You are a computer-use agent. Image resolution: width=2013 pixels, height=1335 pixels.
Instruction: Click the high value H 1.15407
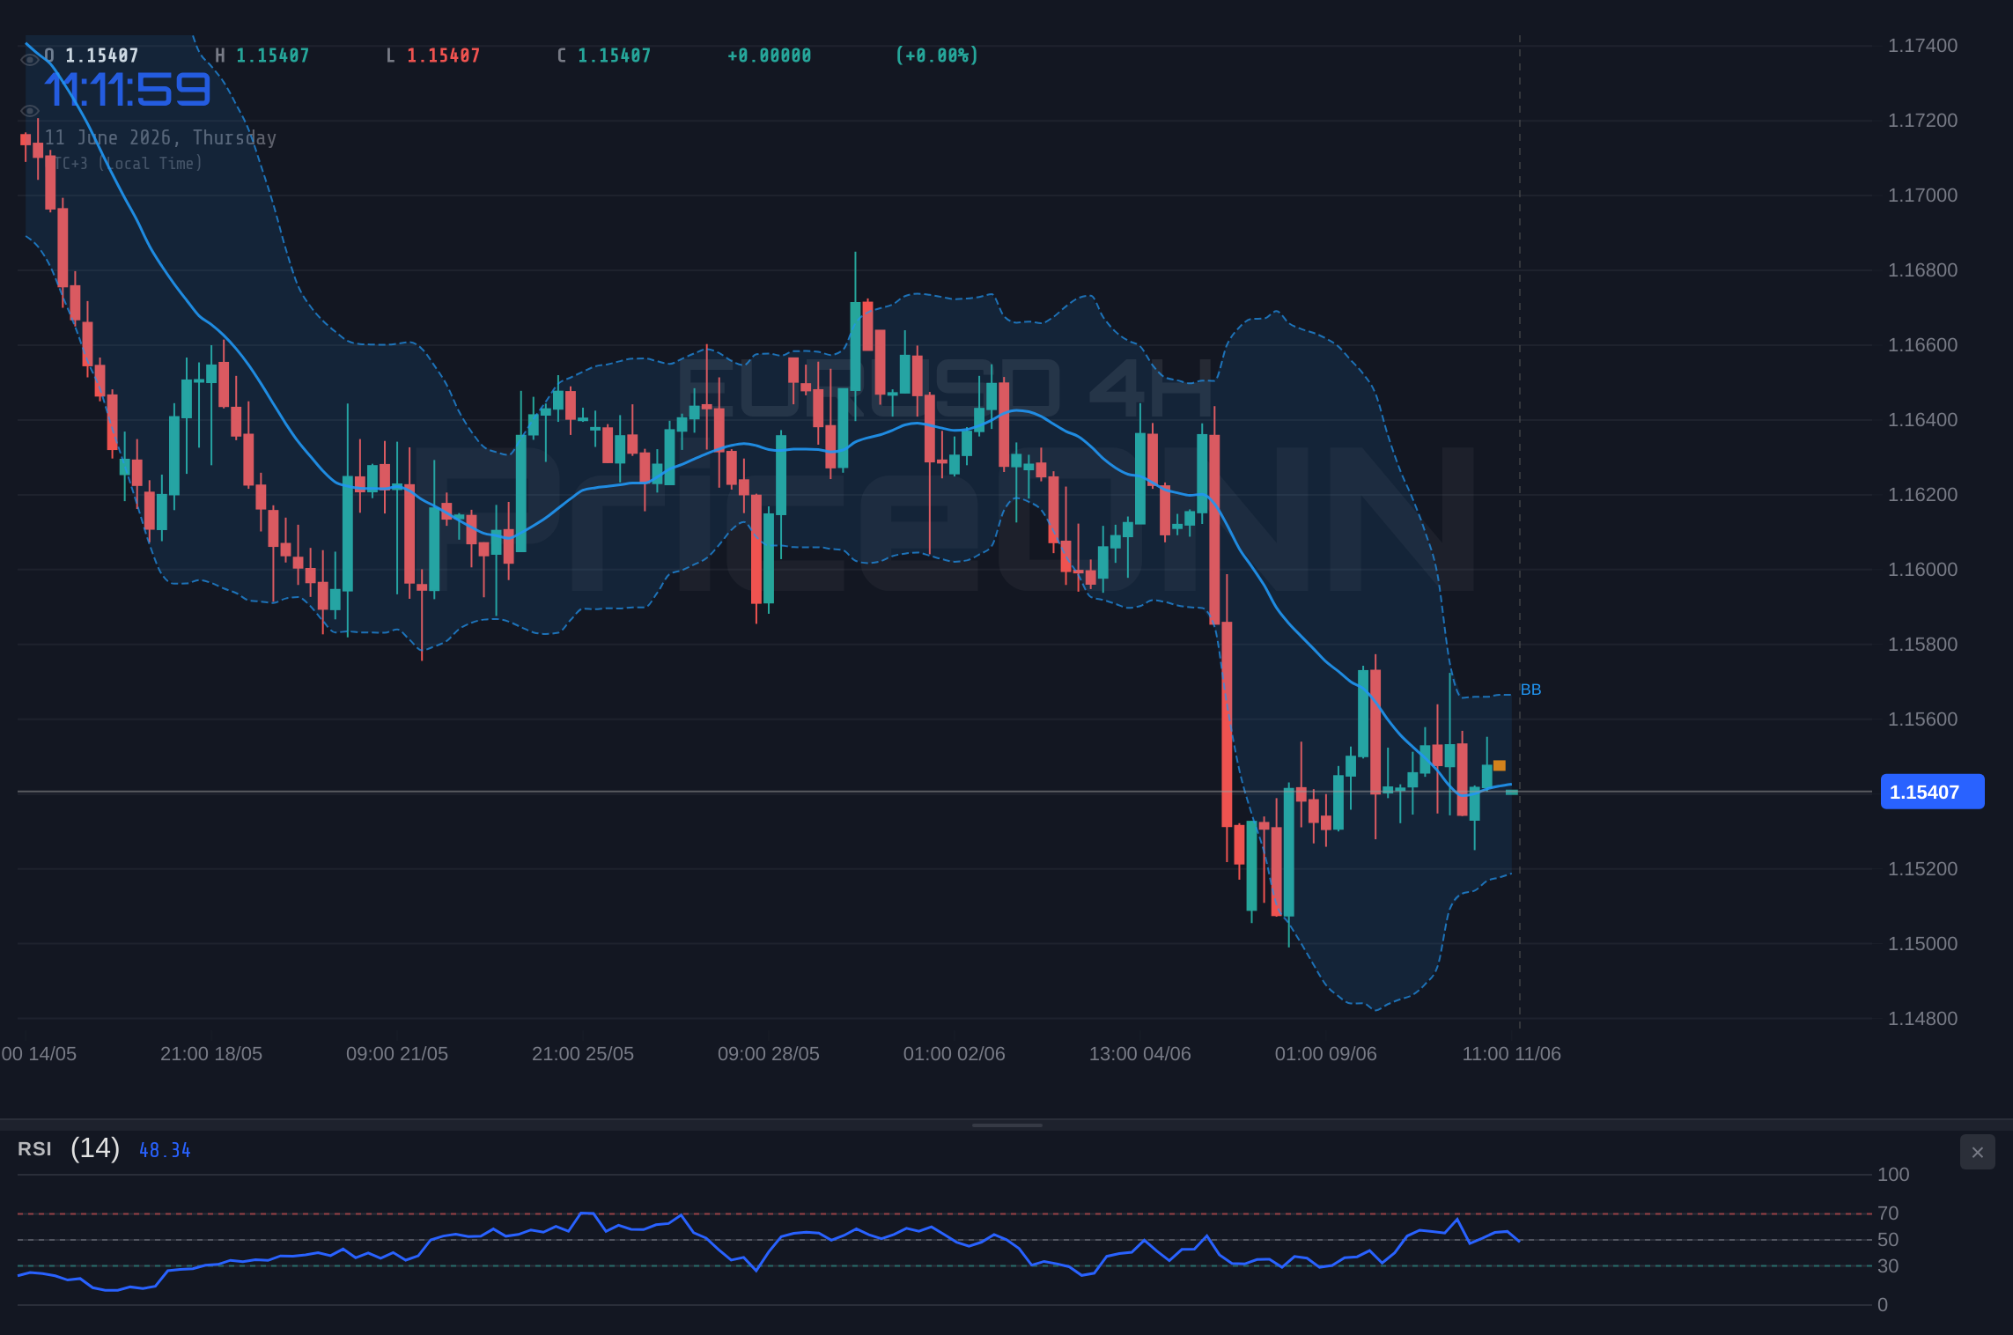pos(262,55)
